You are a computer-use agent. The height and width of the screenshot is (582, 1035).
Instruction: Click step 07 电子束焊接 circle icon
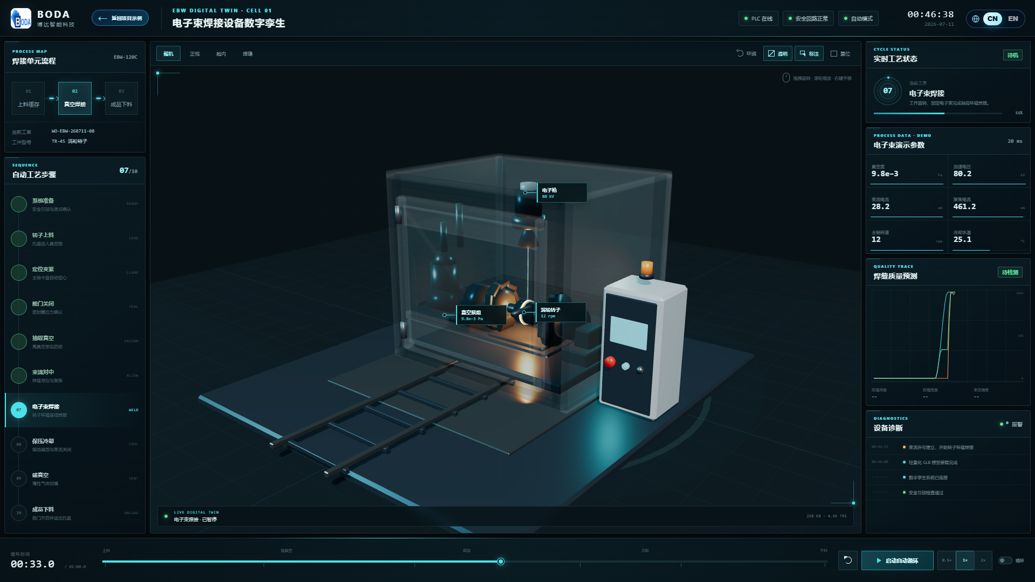pos(19,410)
